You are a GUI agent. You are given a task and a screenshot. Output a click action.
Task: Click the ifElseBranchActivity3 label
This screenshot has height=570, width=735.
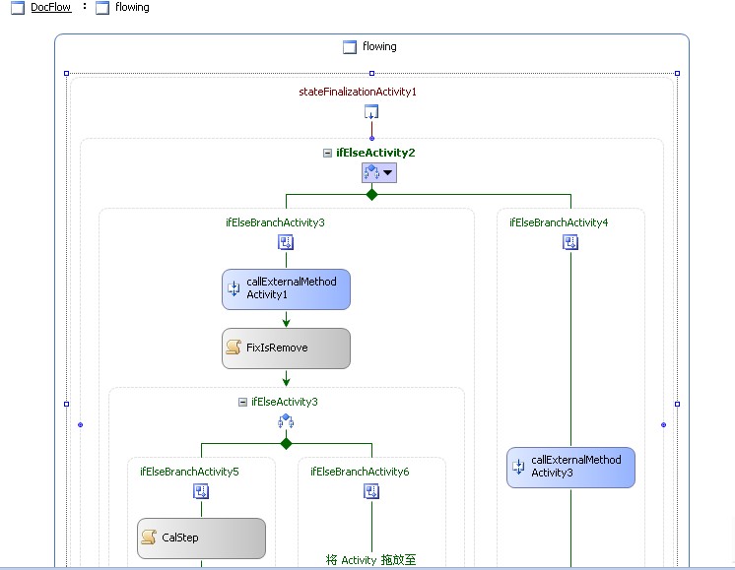coord(275,222)
